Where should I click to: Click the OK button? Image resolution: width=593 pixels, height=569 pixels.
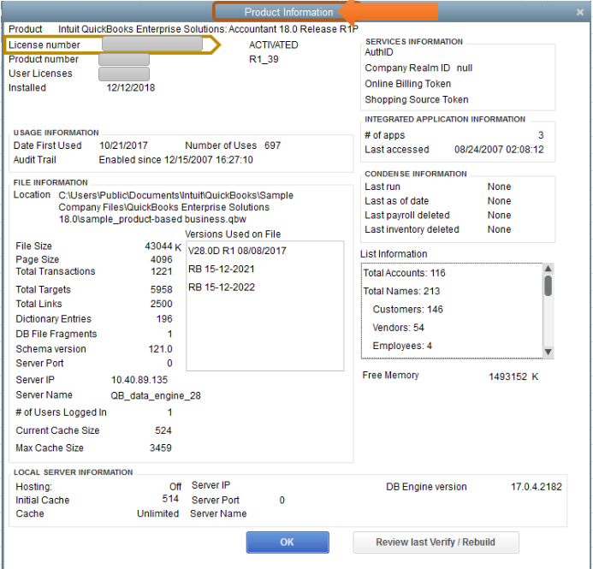[288, 542]
